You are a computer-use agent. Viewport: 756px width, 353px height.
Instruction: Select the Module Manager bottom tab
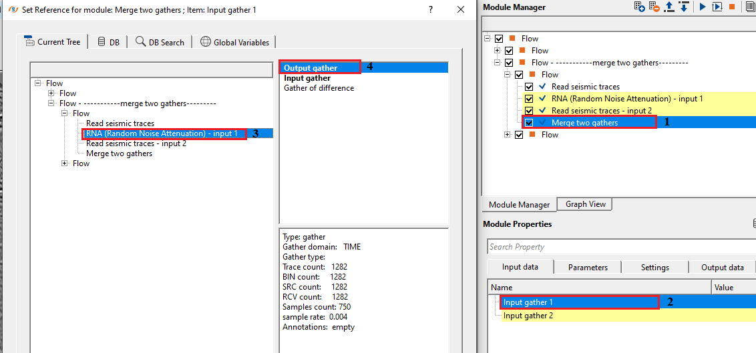click(520, 205)
